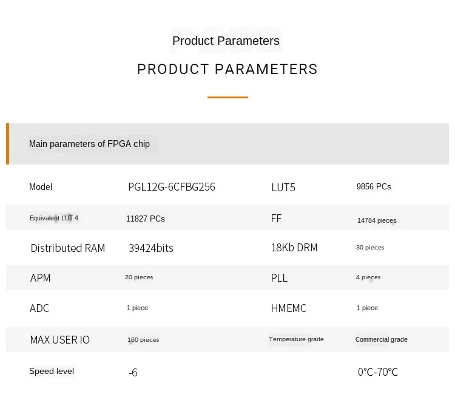Screen dimensions: 455x397
Task: Select the 9856 PCs value
Action: click(x=374, y=186)
